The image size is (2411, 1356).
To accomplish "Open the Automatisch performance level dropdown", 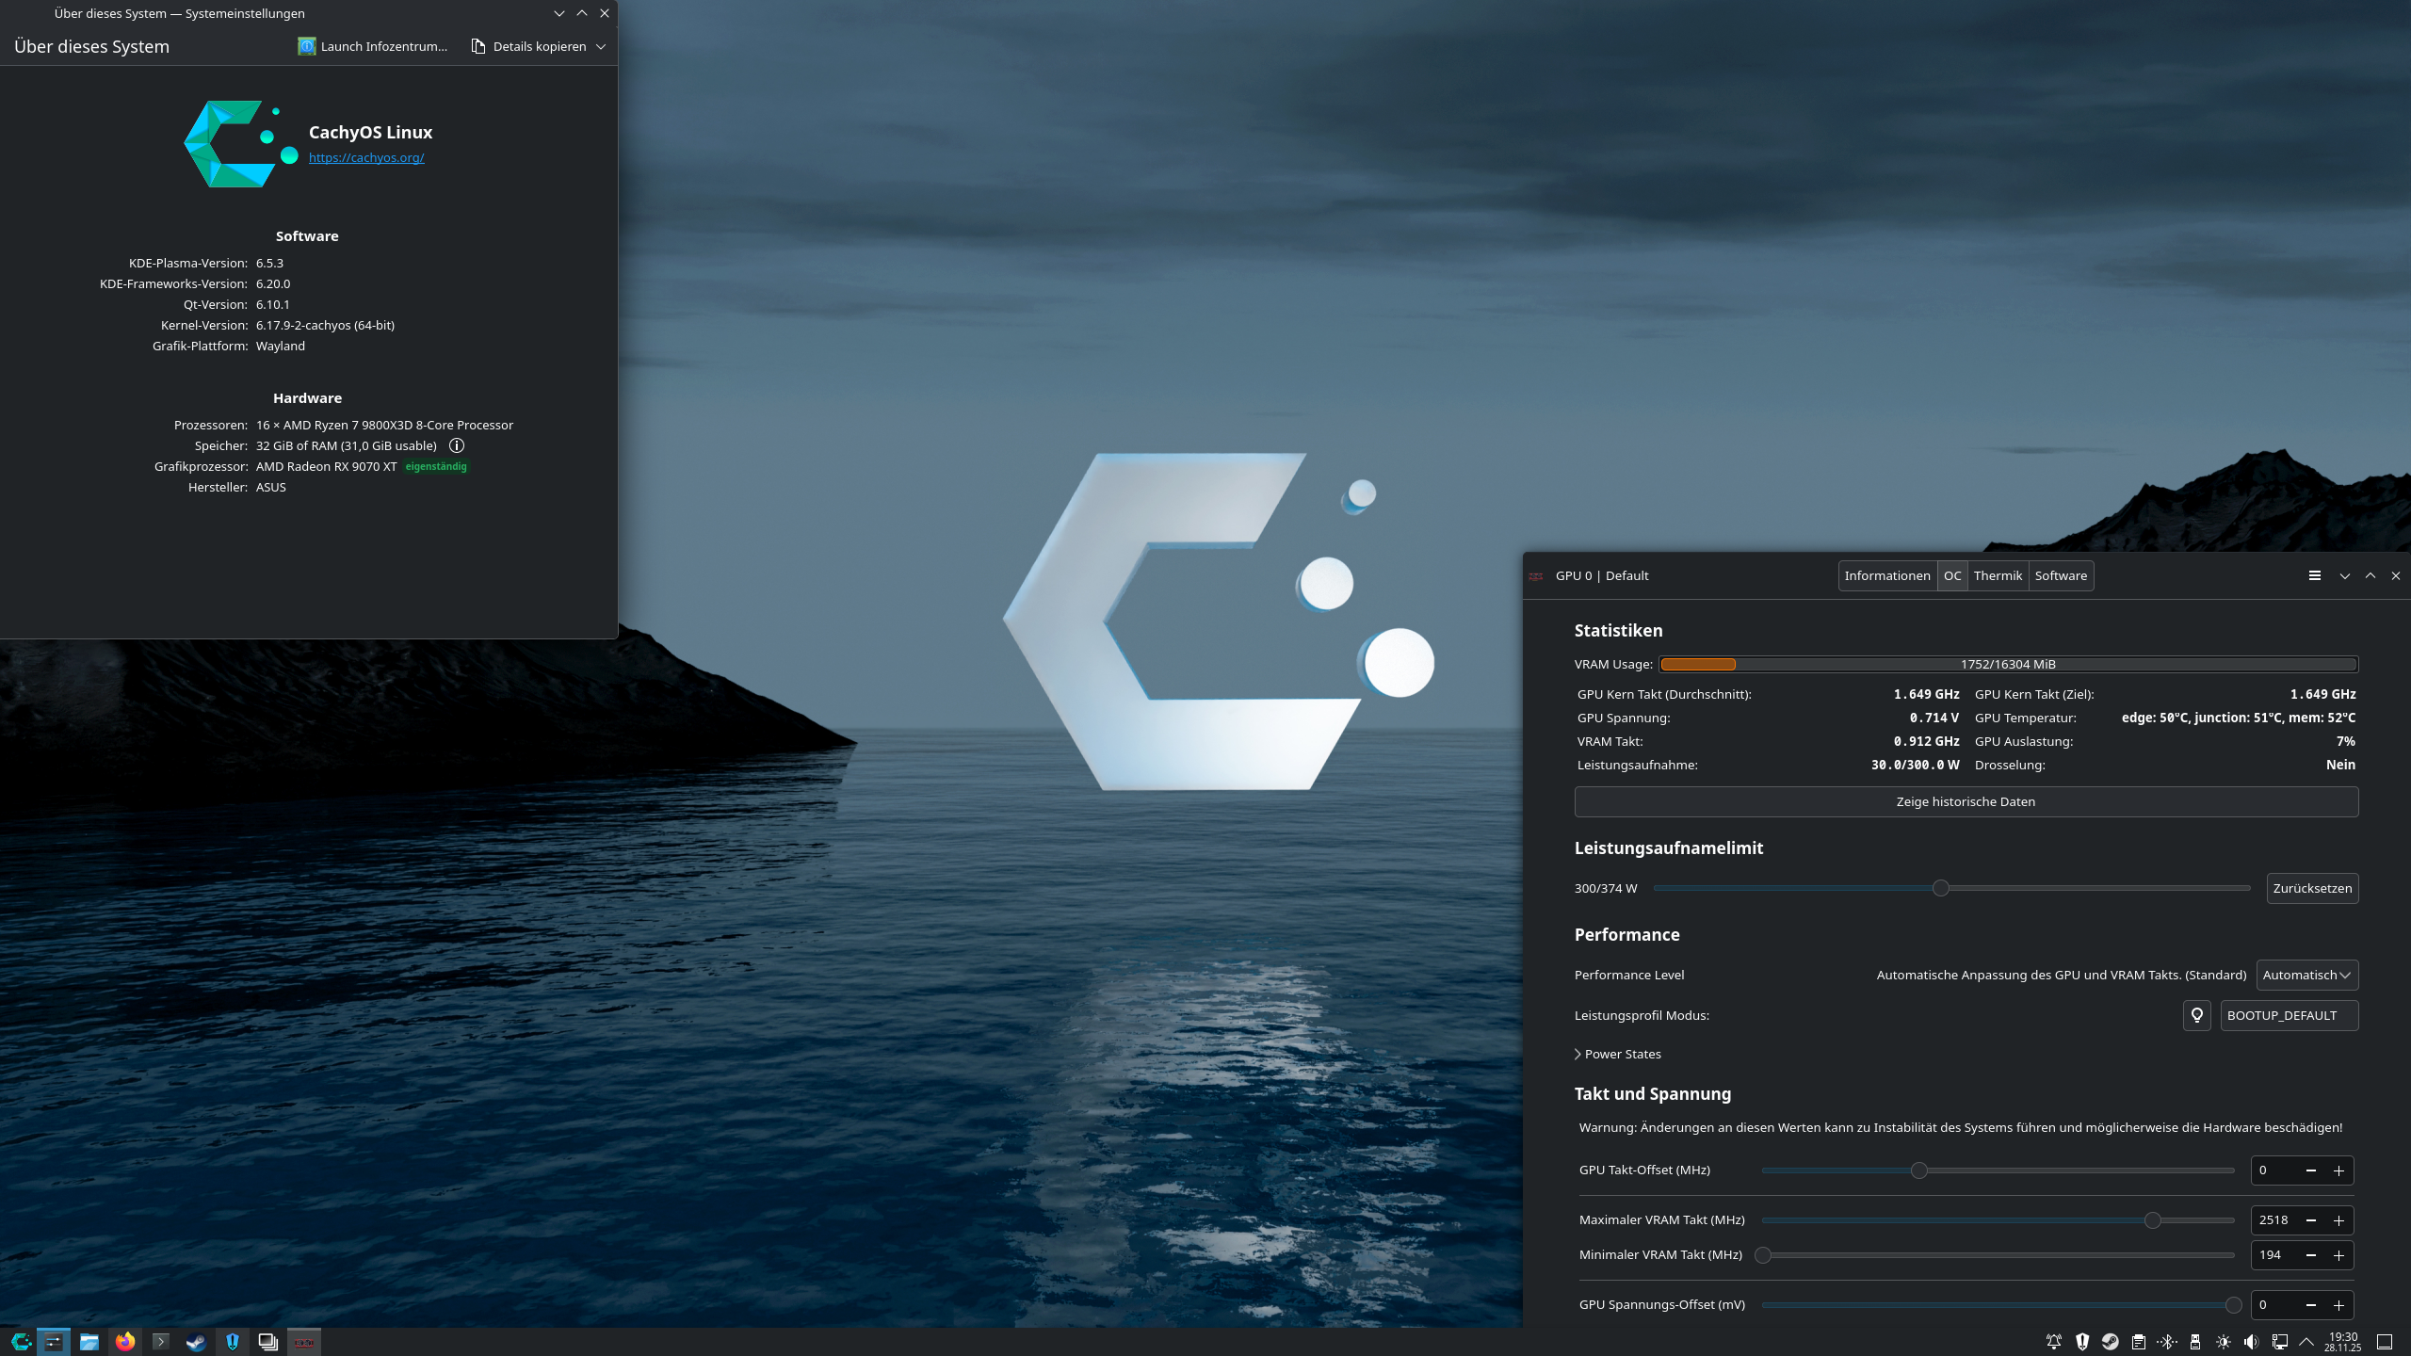I will pos(2306,975).
